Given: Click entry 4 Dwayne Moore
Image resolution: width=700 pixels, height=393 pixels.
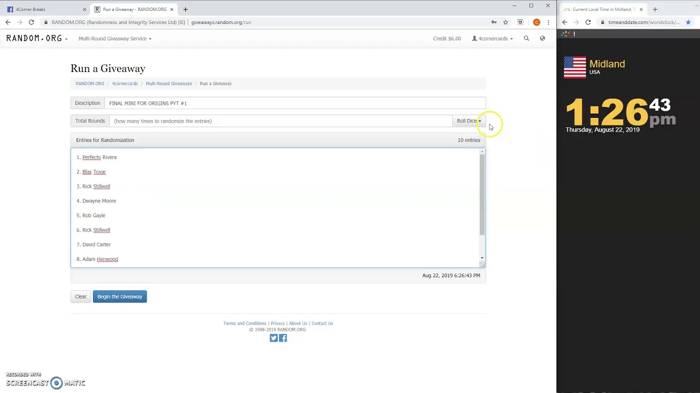Looking at the screenshot, I should [96, 201].
